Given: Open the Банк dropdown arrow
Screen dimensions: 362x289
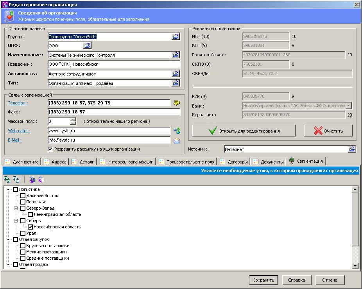Looking at the screenshot, I should 349,106.
